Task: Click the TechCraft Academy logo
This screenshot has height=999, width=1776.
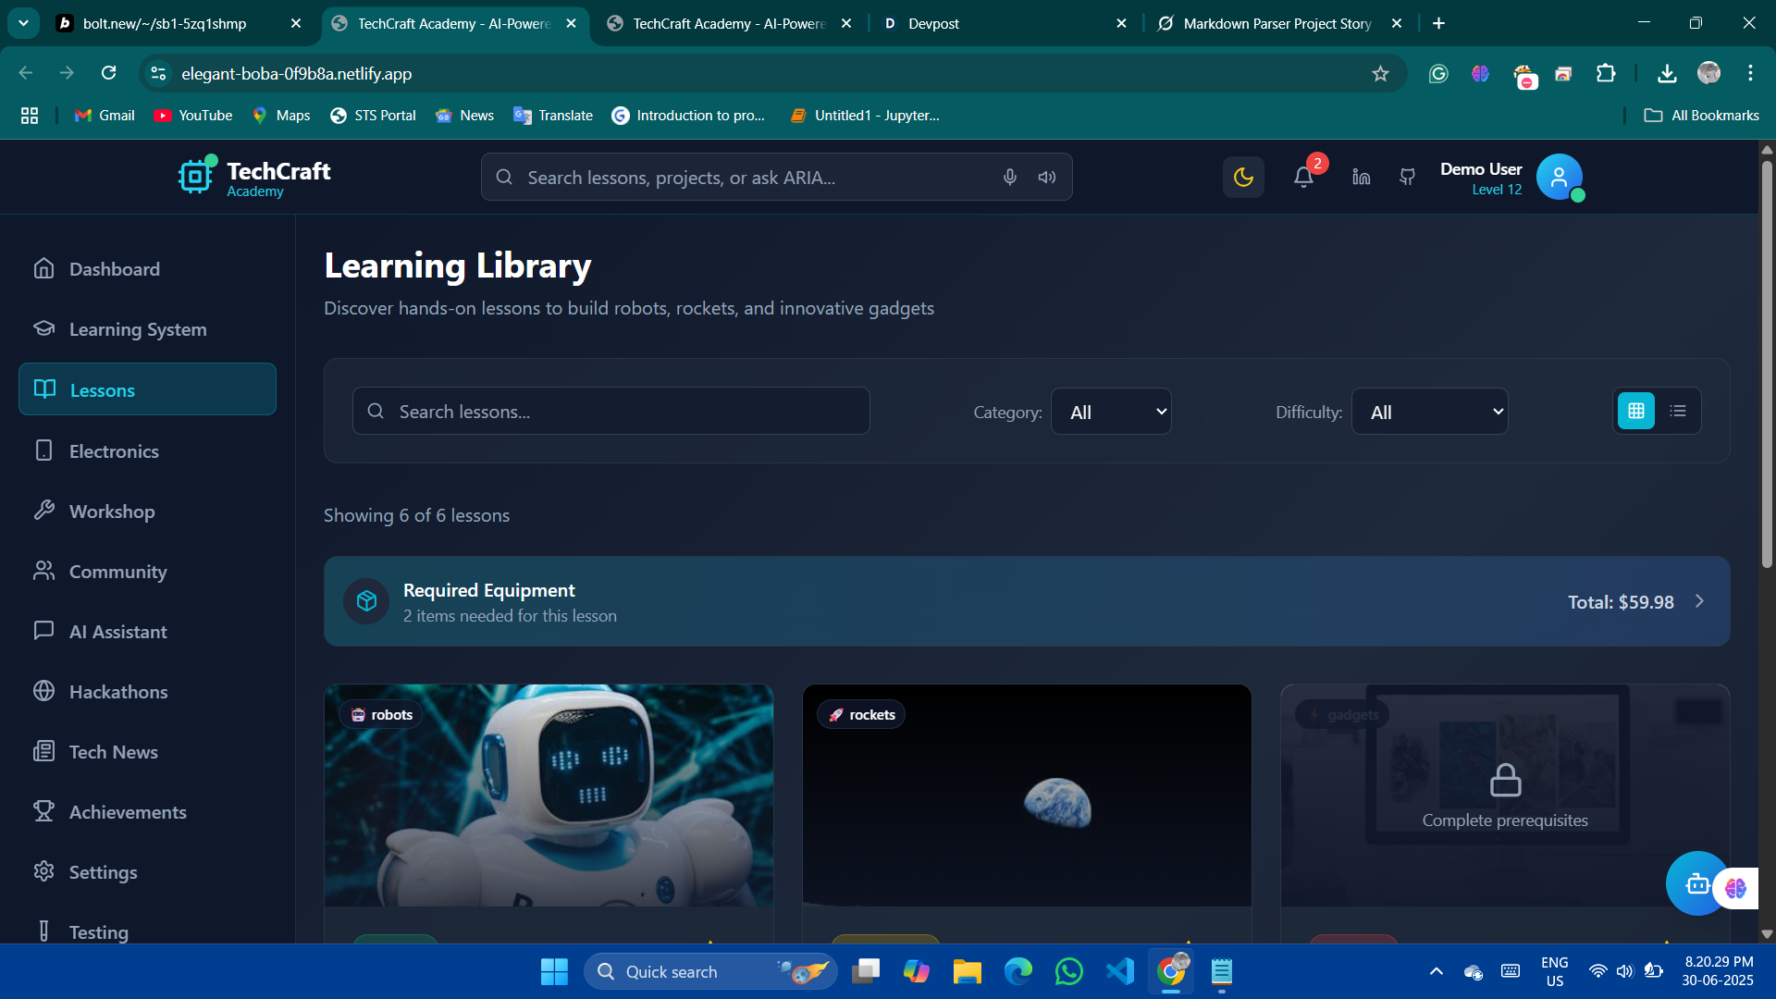Action: tap(254, 177)
